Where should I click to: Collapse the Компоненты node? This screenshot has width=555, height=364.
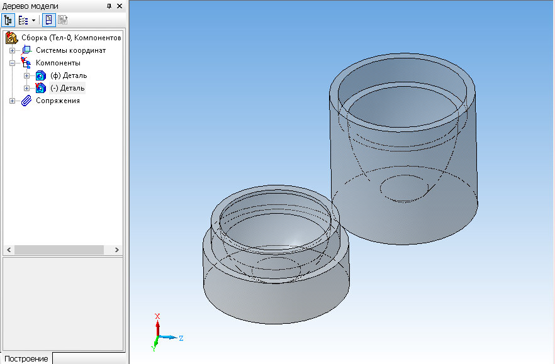click(12, 63)
